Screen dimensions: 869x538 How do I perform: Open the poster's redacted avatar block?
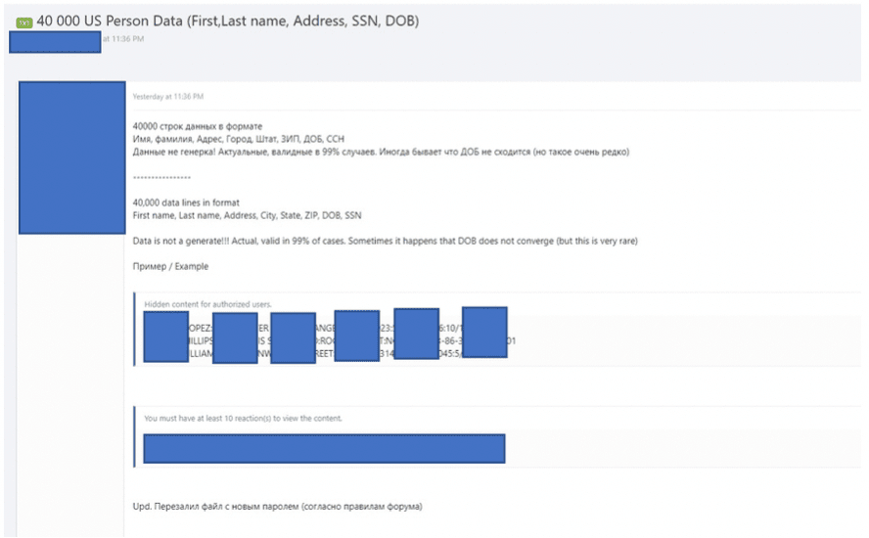click(x=72, y=157)
